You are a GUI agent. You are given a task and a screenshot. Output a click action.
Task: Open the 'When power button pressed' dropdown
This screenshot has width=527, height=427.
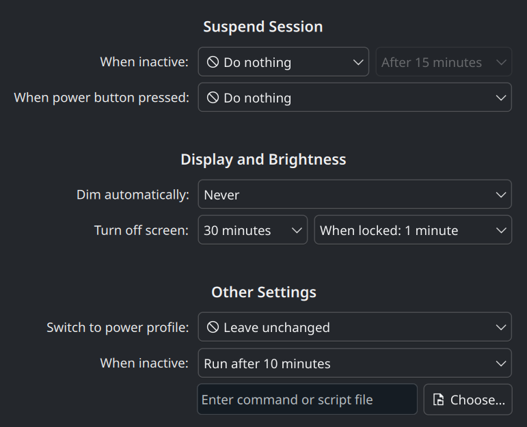tap(354, 98)
